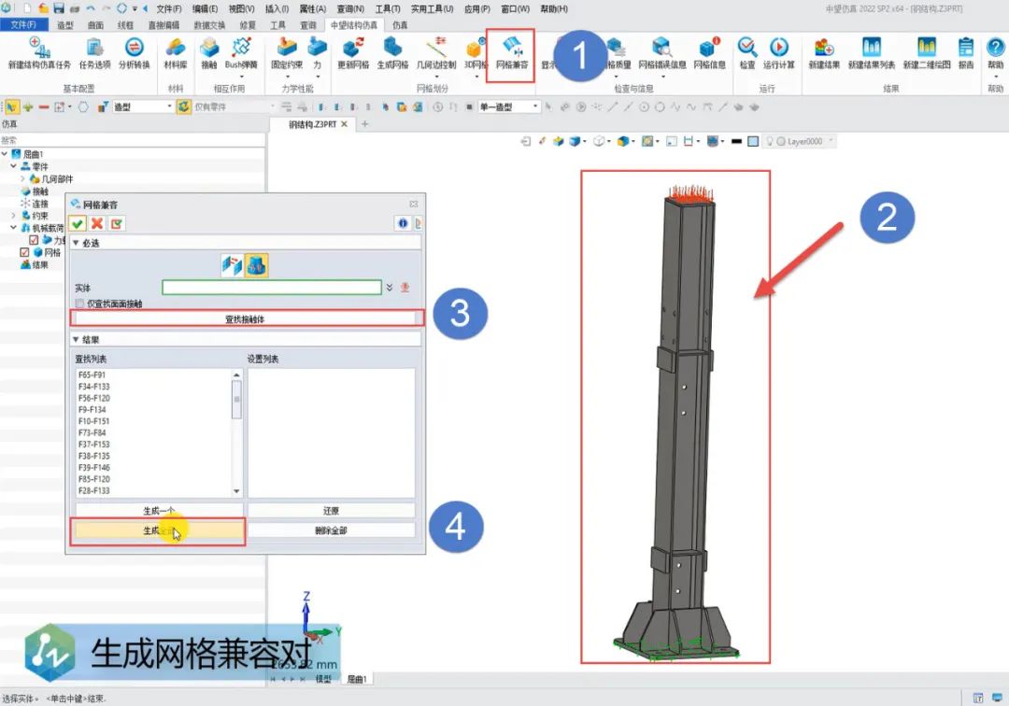Open 新建结构仿真任务 in the ribbon

click(x=39, y=53)
